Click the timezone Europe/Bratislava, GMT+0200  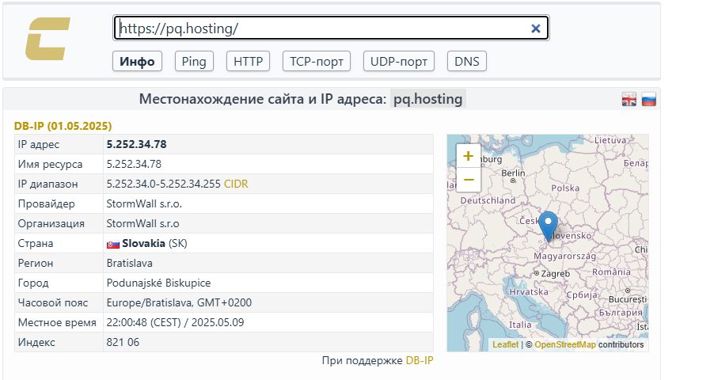click(x=179, y=303)
